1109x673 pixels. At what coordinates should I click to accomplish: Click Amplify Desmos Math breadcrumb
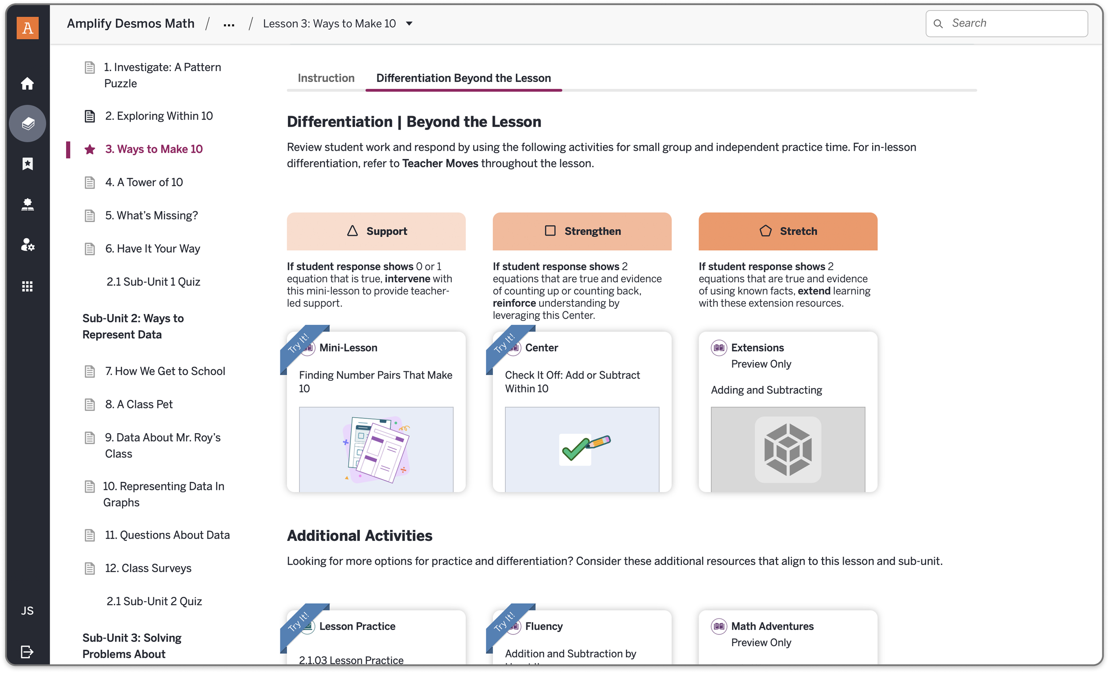[130, 23]
